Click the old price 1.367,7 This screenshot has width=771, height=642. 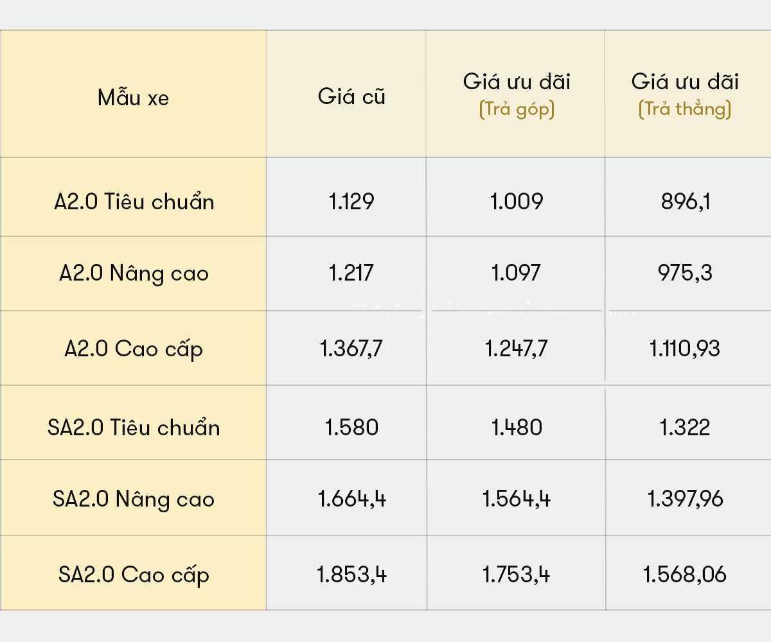pos(351,349)
